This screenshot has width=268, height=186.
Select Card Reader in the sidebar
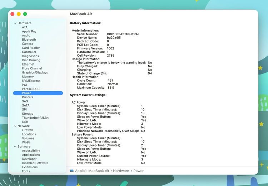click(x=31, y=48)
